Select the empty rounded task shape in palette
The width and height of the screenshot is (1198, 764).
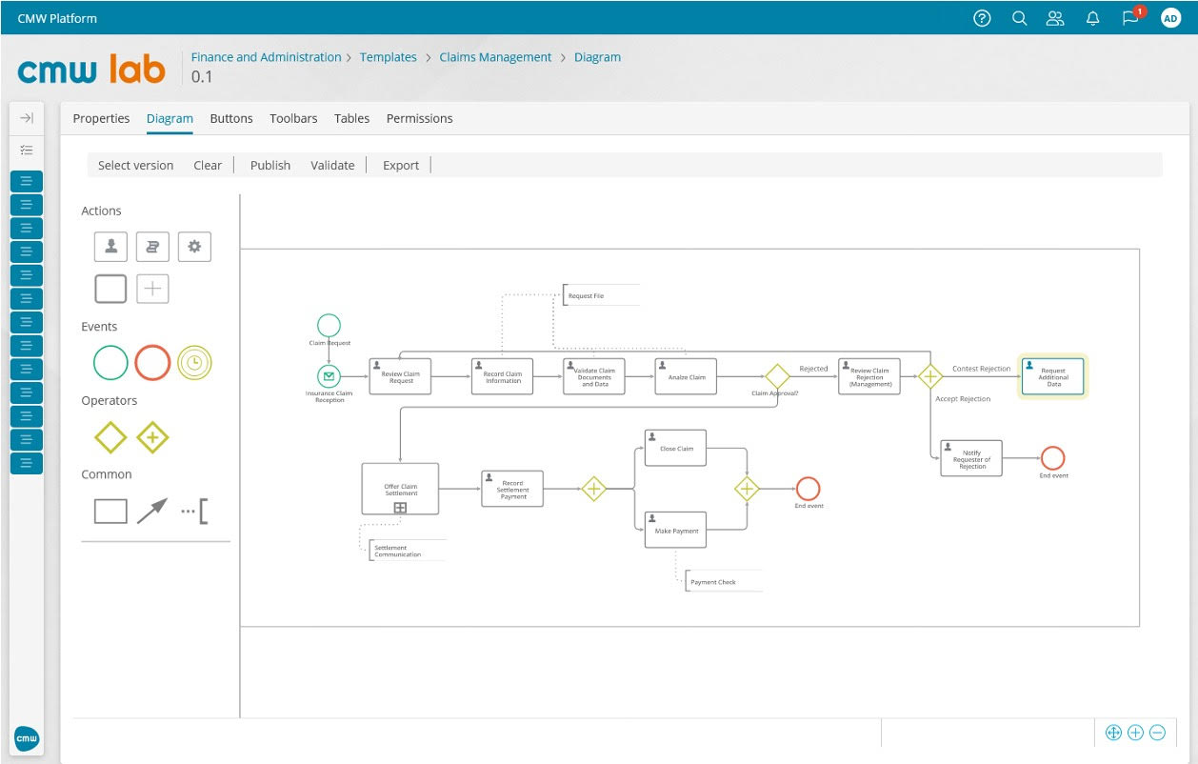tap(110, 289)
